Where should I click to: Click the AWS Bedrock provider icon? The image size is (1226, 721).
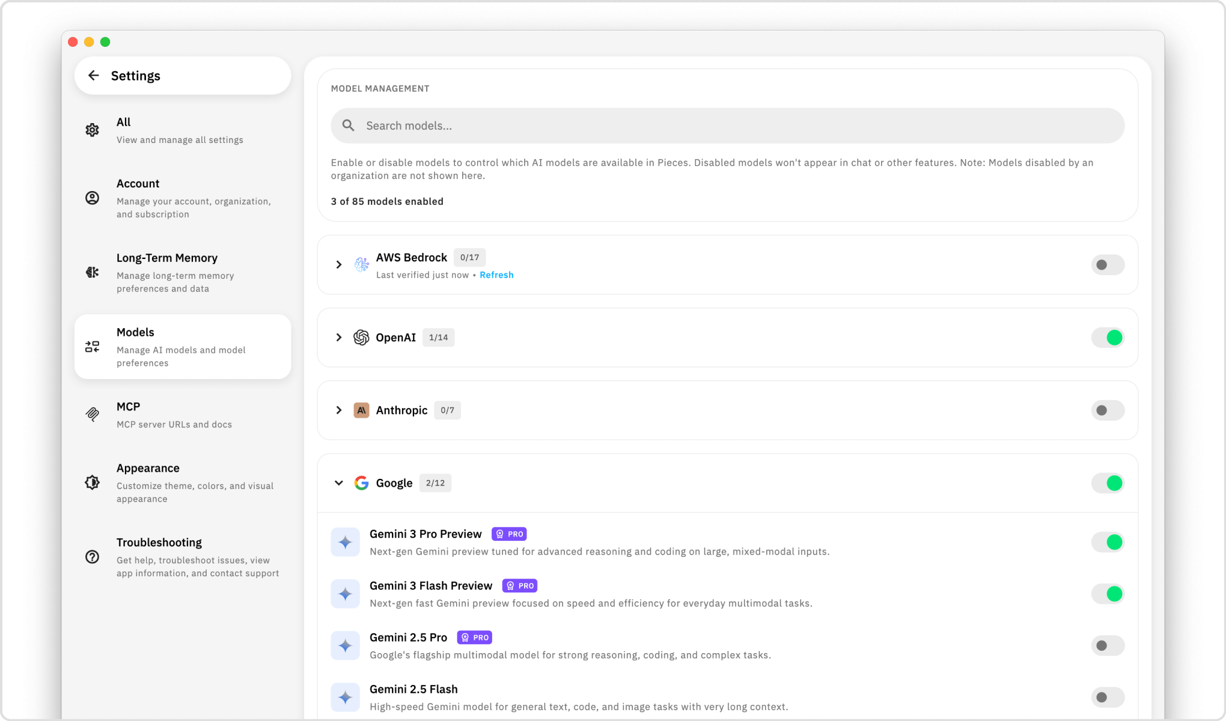click(361, 264)
